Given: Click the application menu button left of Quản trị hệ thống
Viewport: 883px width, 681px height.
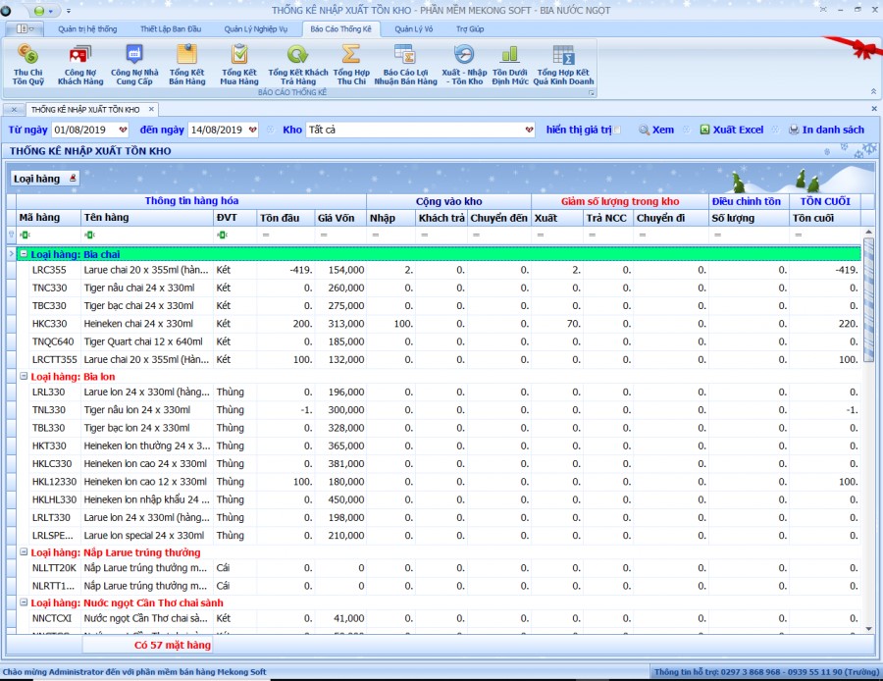Looking at the screenshot, I should tap(25, 28).
